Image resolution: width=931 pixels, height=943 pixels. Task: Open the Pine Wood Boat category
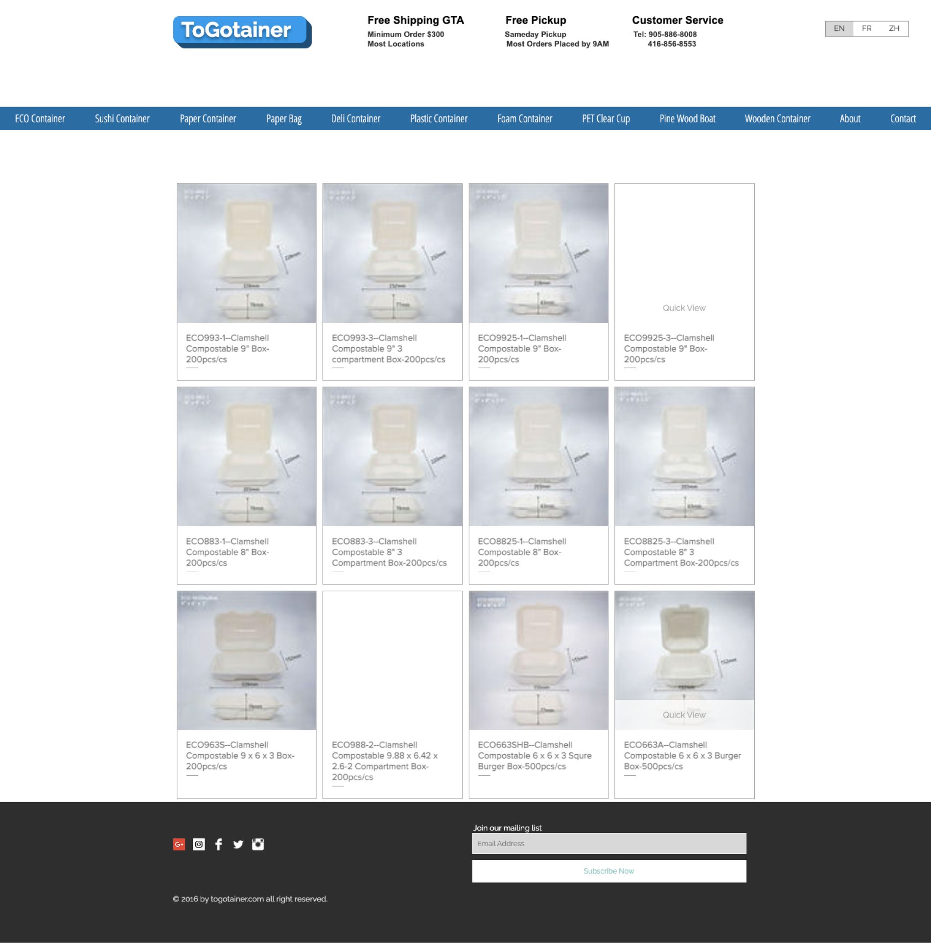click(687, 118)
